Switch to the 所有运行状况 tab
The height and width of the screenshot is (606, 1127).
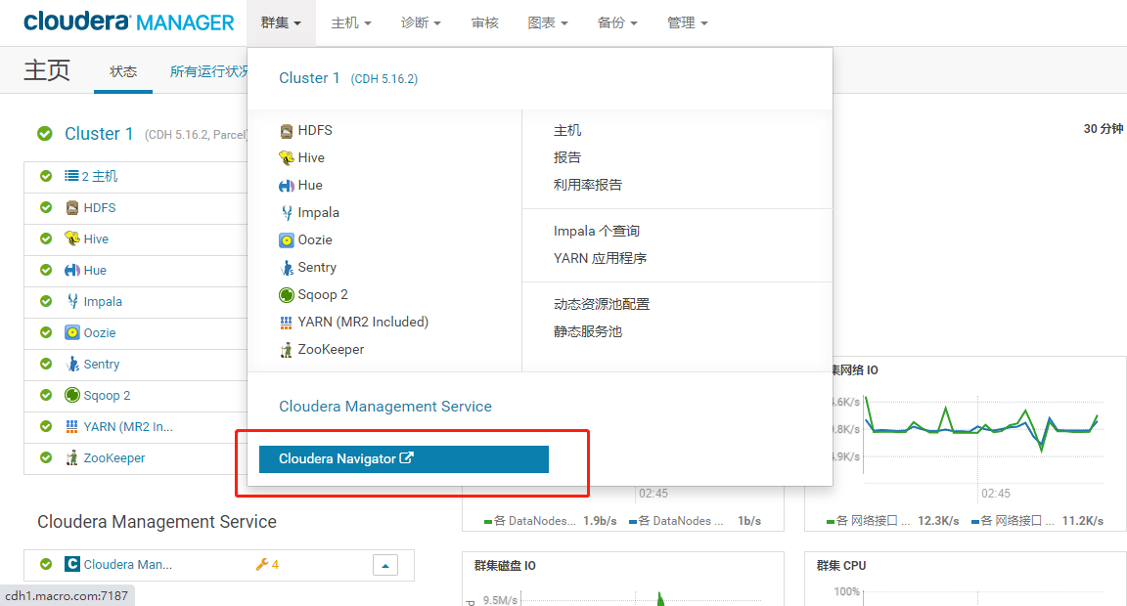click(x=208, y=71)
